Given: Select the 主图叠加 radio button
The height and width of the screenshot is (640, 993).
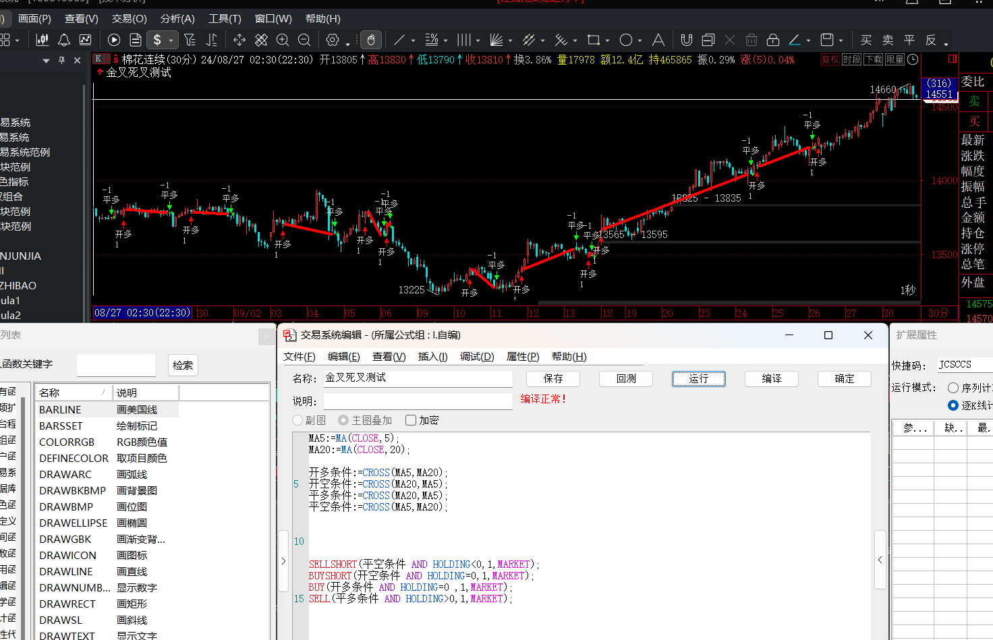Looking at the screenshot, I should [343, 420].
